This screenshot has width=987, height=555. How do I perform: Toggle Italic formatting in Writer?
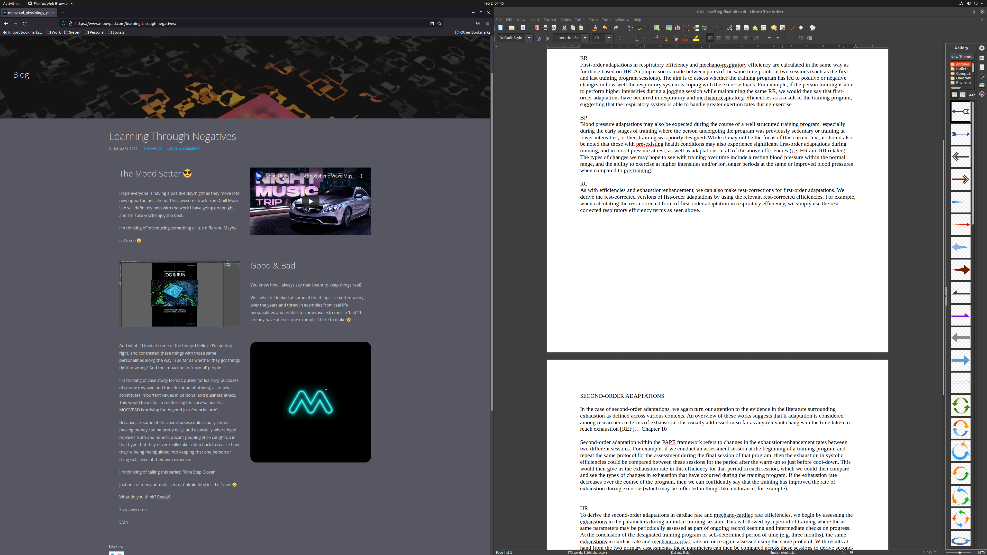coord(628,38)
